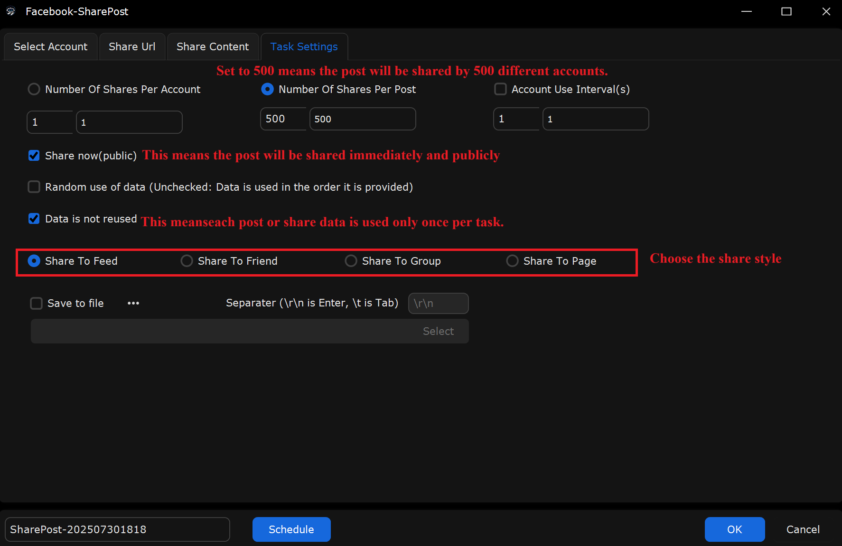This screenshot has width=842, height=546.
Task: Focus the task name field SharePost-202507301818
Action: pyautogui.click(x=117, y=529)
